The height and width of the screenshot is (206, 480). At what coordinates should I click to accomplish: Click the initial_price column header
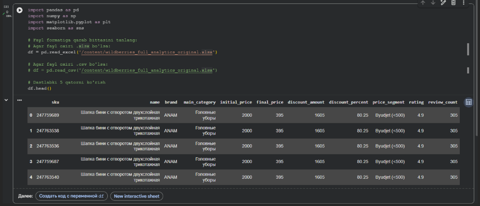pos(236,103)
